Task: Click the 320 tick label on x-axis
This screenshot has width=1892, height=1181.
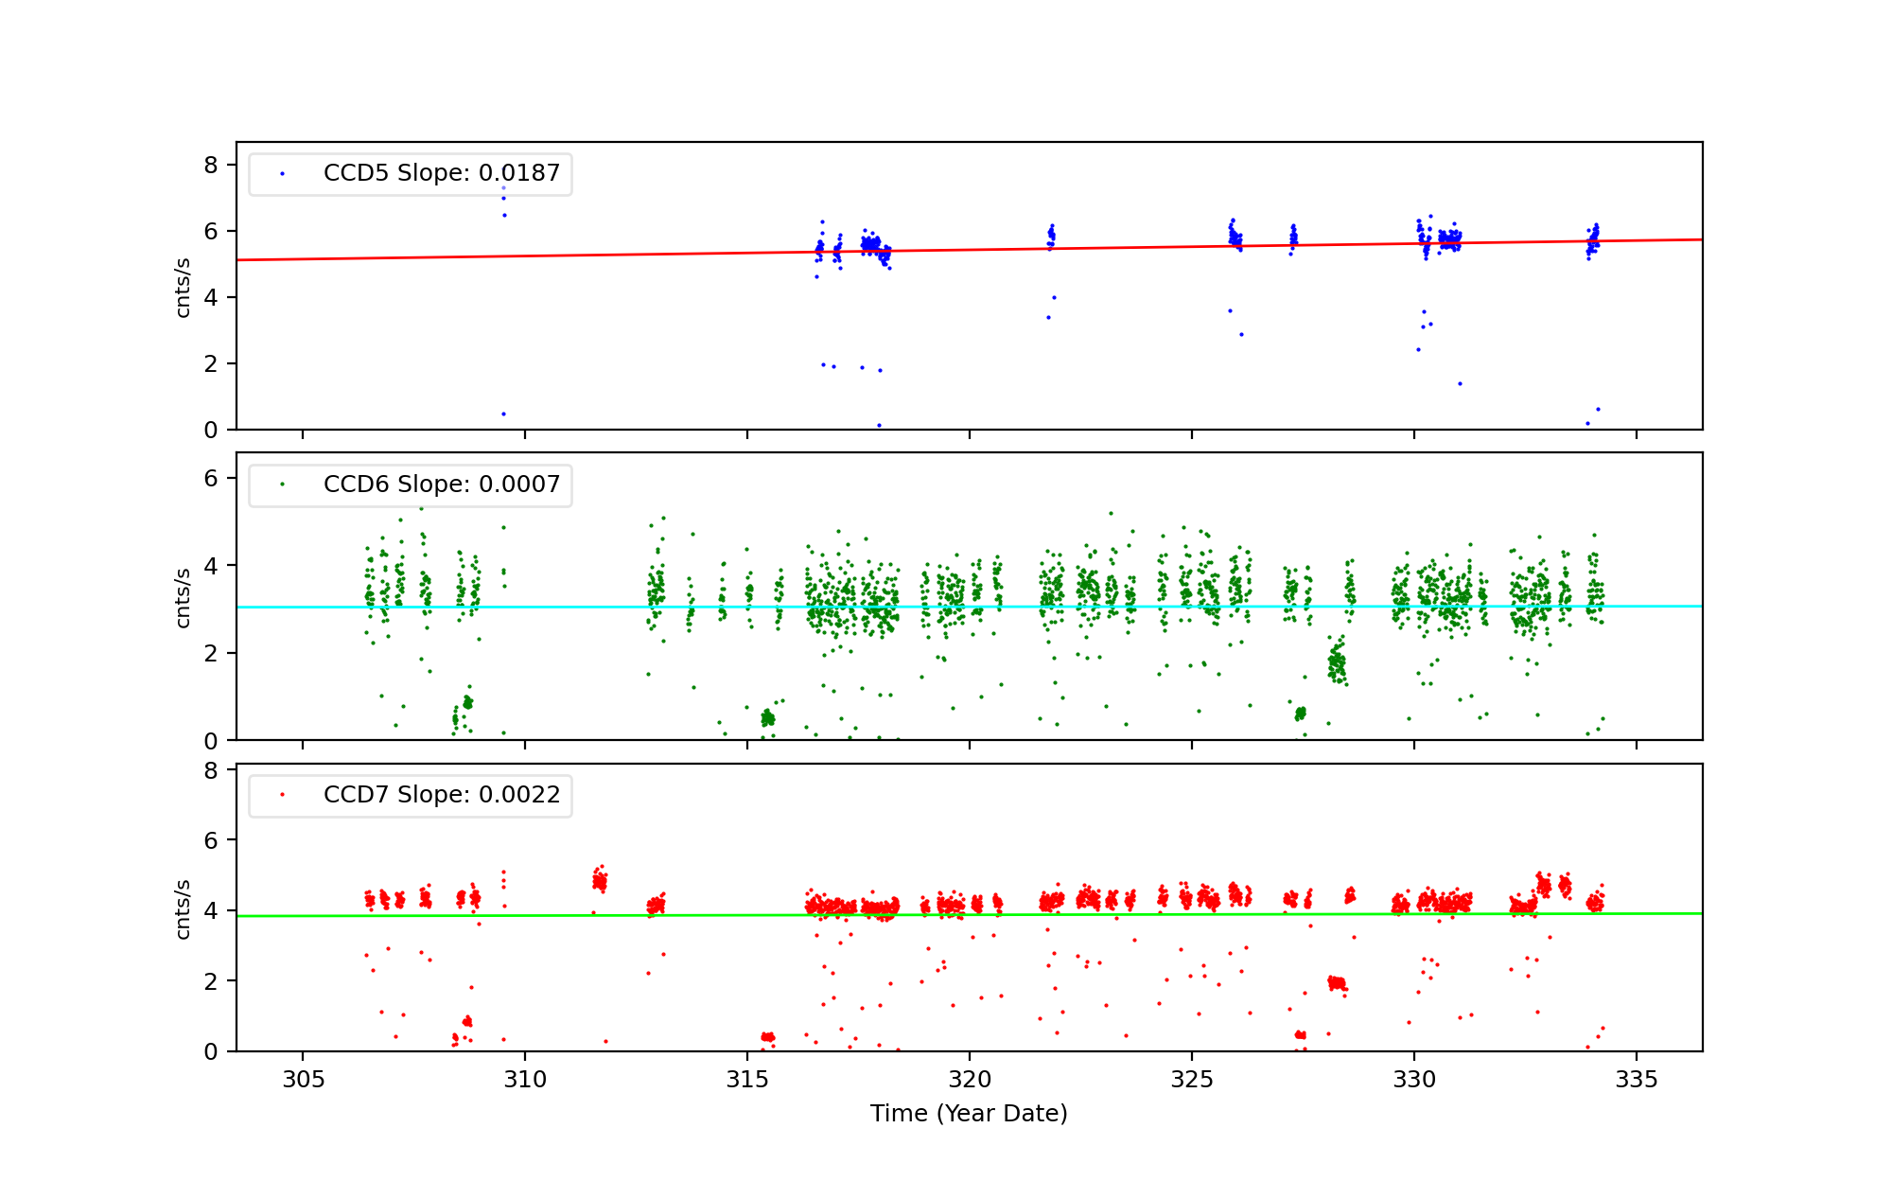Action: click(969, 1080)
